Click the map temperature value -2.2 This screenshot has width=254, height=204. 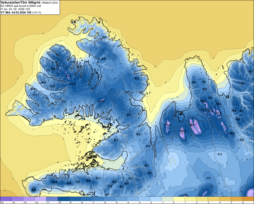click(x=219, y=154)
